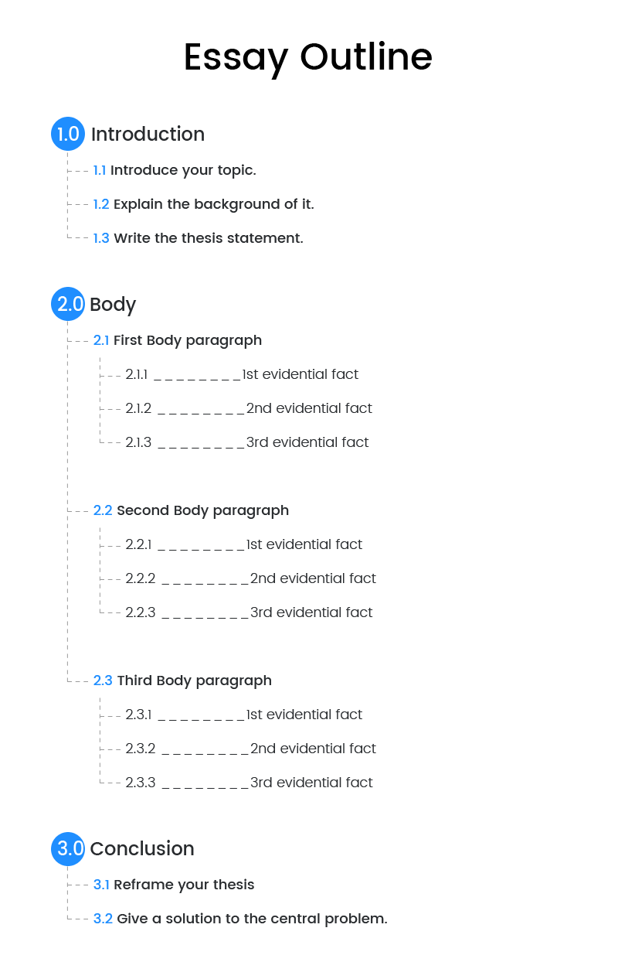618x979 pixels.
Task: Select item 1.1 Introduce your topic
Action: (x=175, y=170)
